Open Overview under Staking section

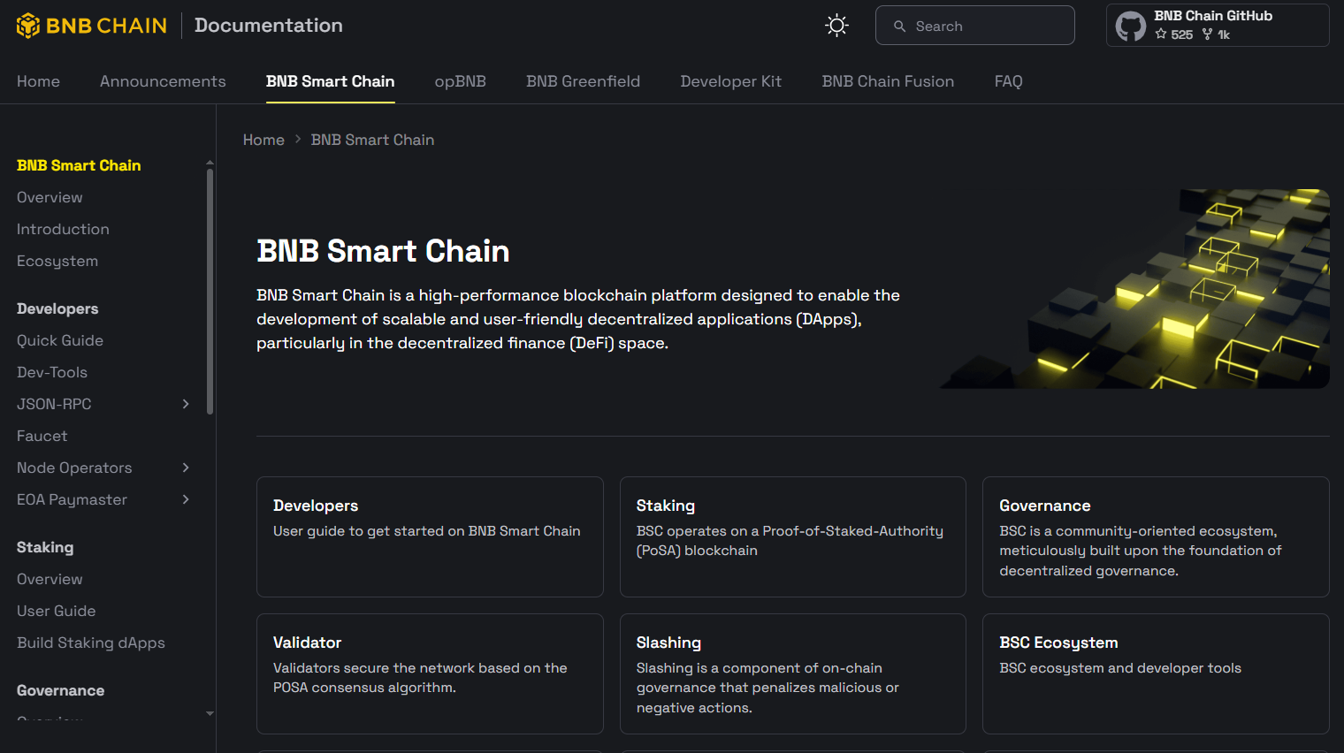50,579
